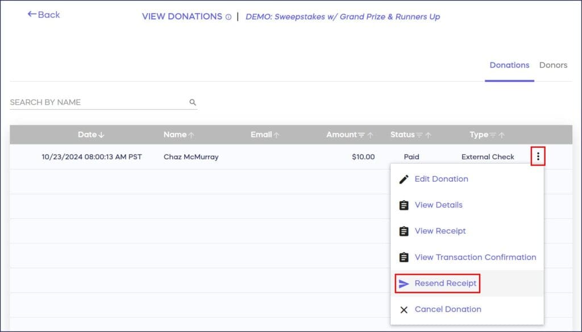Viewport: 582px width, 332px height.
Task: Open the donation row's three-dot actions menu
Action: (x=537, y=156)
